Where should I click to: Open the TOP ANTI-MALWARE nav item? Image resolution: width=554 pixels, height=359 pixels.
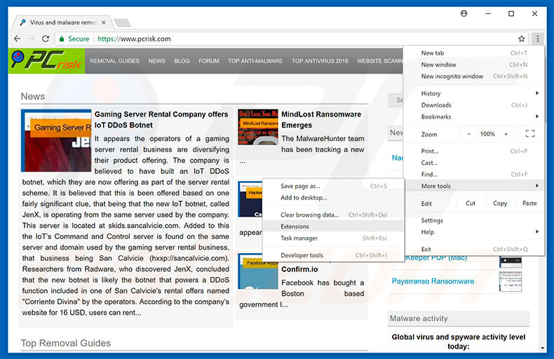pos(255,61)
